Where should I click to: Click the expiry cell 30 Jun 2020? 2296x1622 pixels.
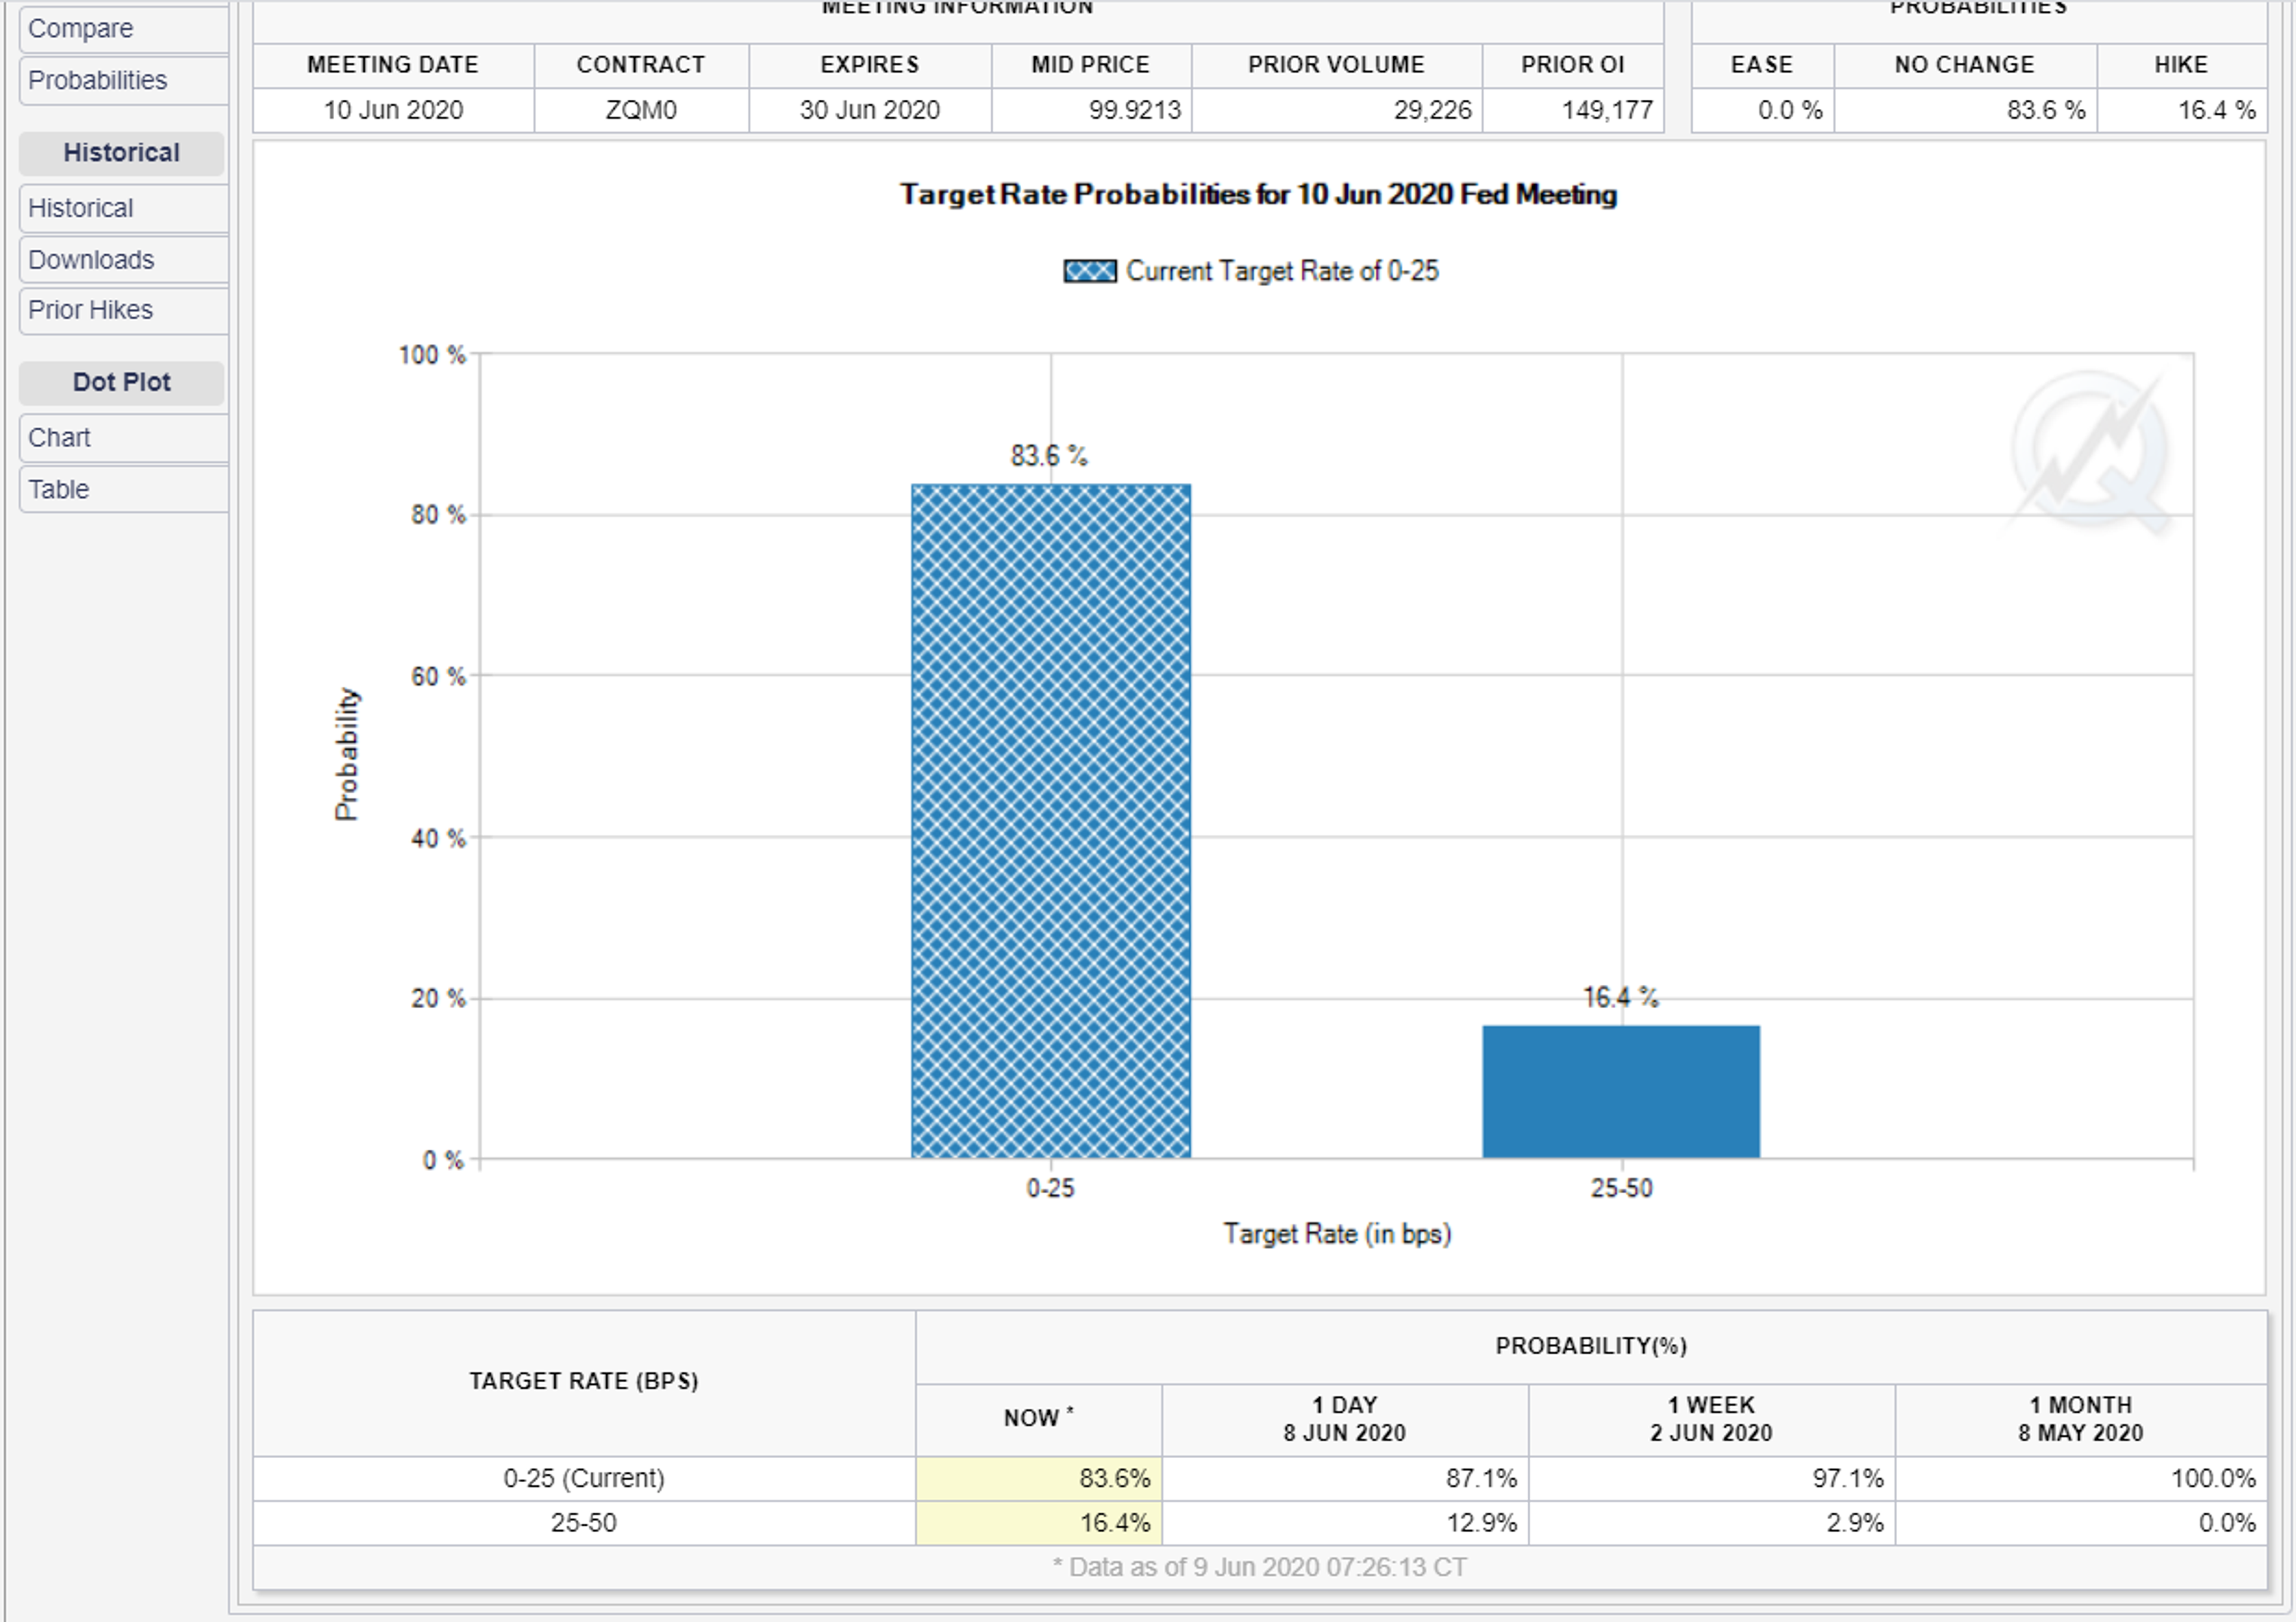(x=870, y=110)
